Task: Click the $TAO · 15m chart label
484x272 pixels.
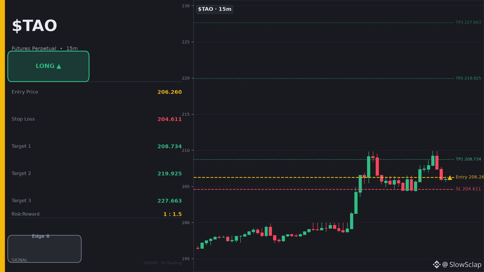Action: [x=215, y=9]
